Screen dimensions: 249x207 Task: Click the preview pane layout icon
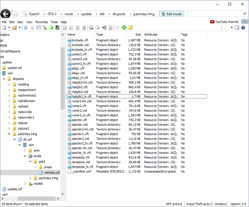click(x=237, y=28)
